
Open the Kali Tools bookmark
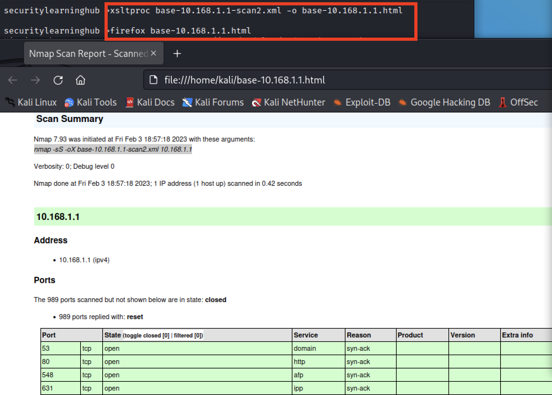[x=90, y=102]
